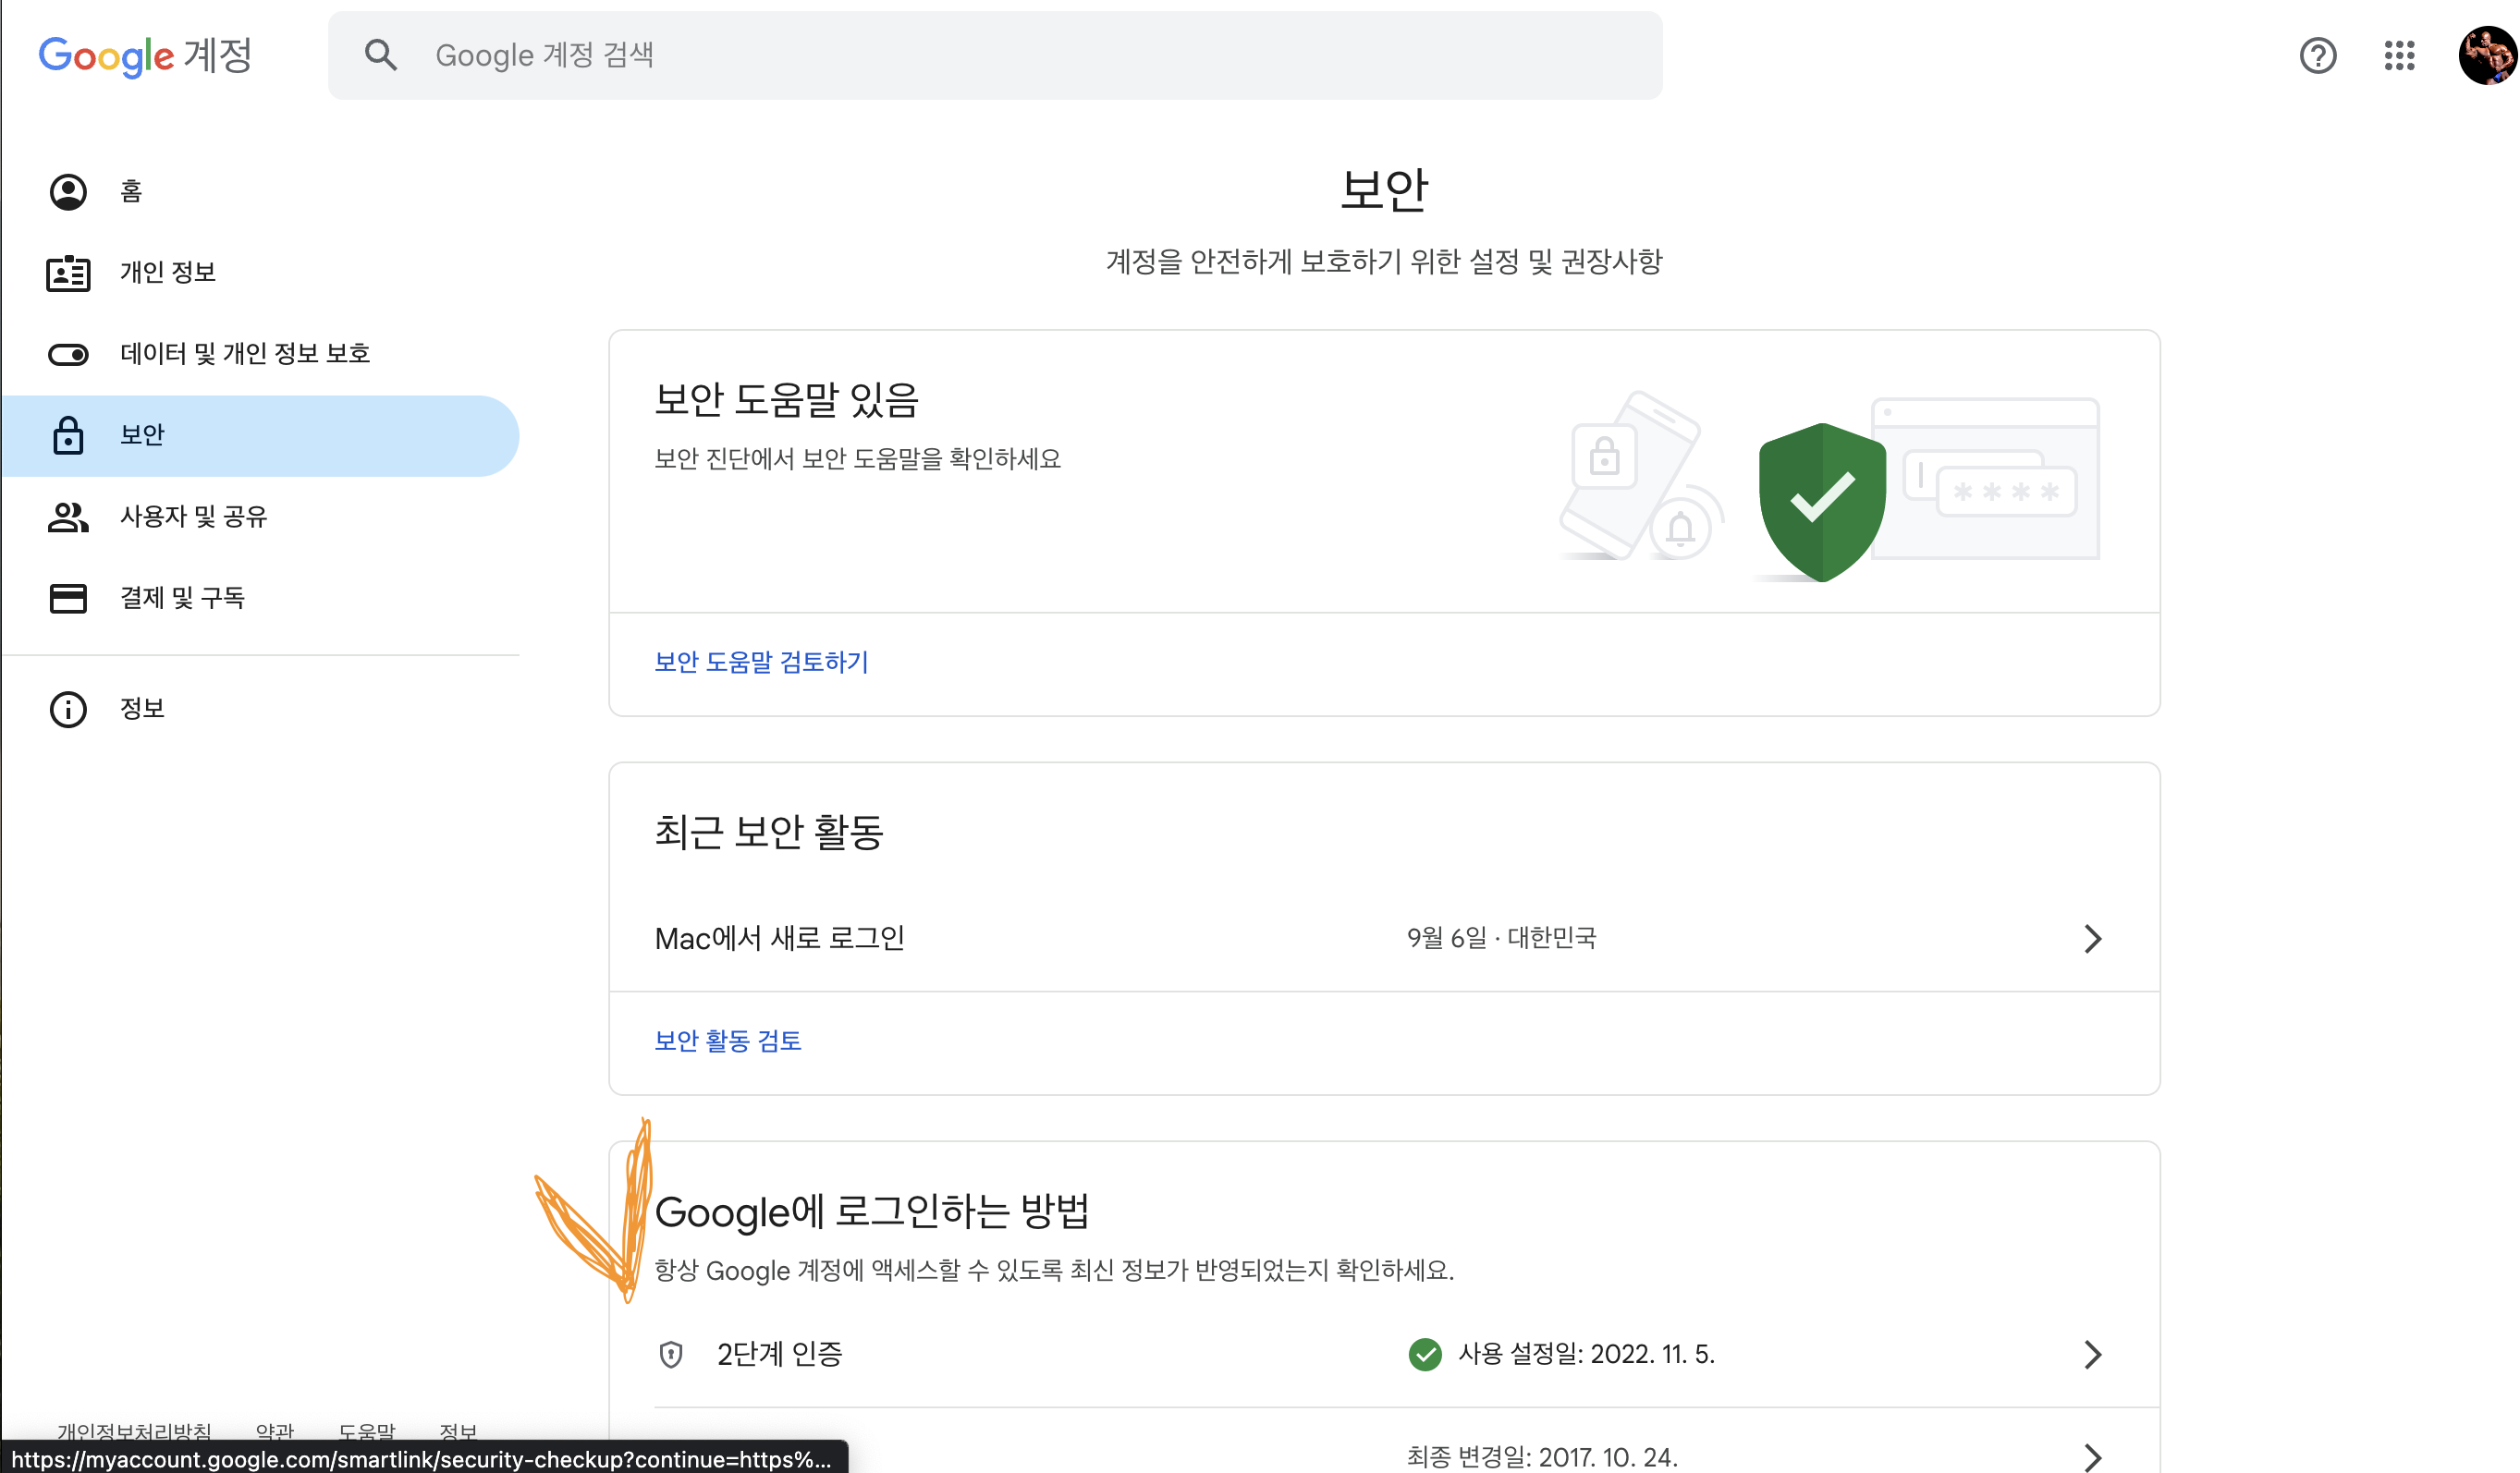The height and width of the screenshot is (1473, 2520).
Task: Click the 2단계 인증 shield icon
Action: pos(671,1354)
